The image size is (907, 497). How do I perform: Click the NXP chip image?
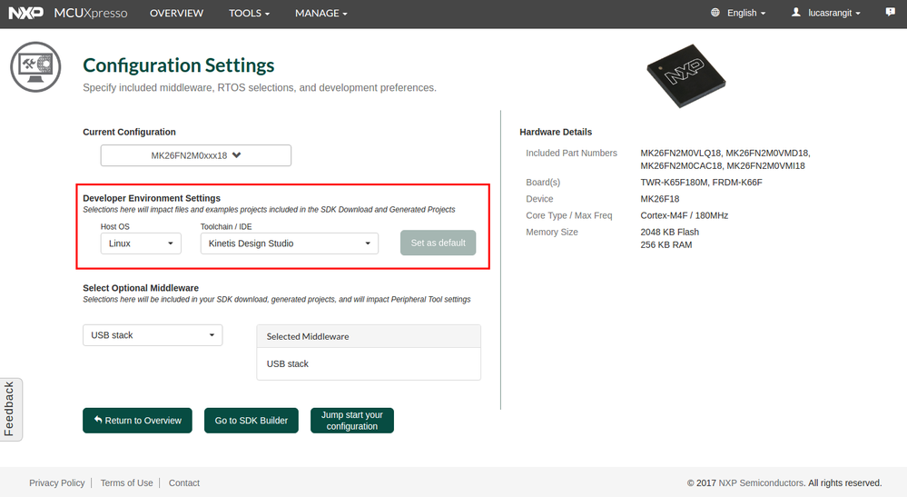point(686,75)
